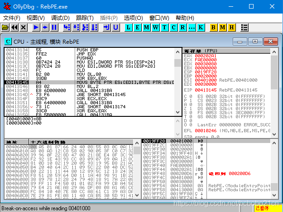Close the CPU child window

tap(270, 41)
